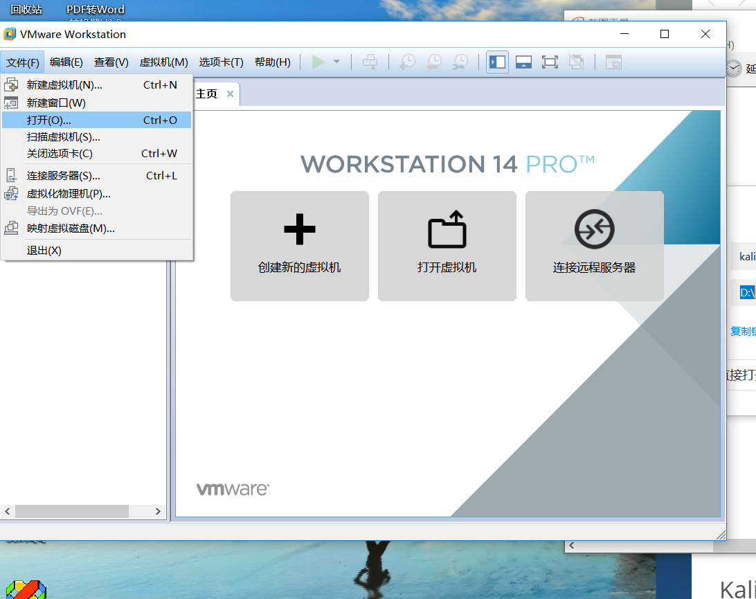Click 打开(O)... in the file menu
The height and width of the screenshot is (599, 756).
(96, 120)
